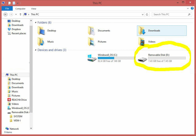The height and width of the screenshot is (136, 196).
Task: Click This PC in the address breadcrumb
Action: pyautogui.click(x=35, y=14)
